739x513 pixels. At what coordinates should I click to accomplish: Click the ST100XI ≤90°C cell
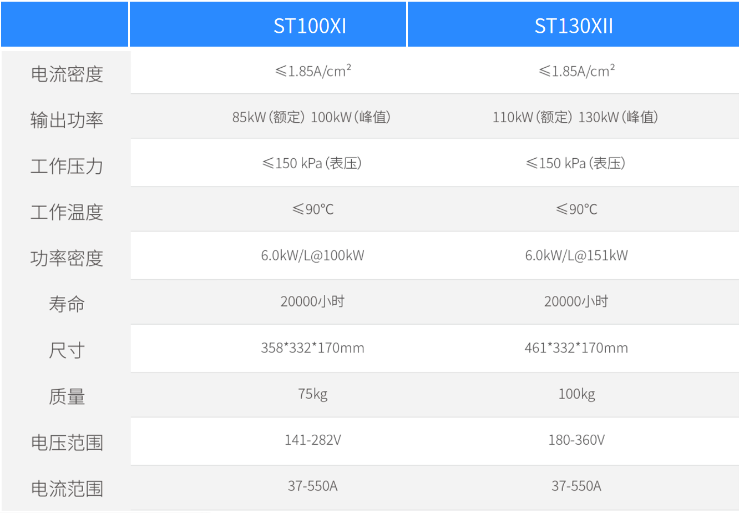(313, 209)
